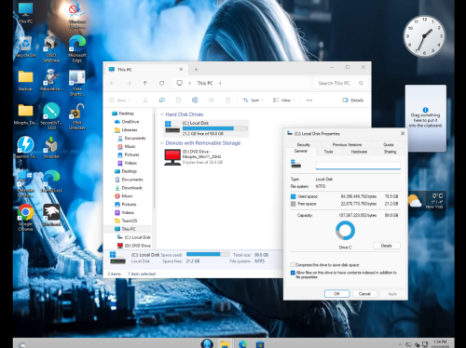Select the This PC desktop icon
The height and width of the screenshot is (348, 466).
tap(25, 13)
